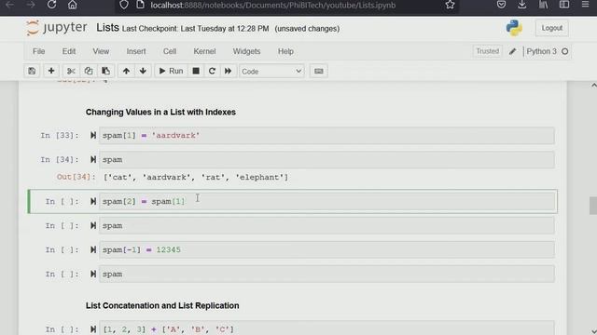Screen dimensions: 597x335
Task: Click inside the spam[2] = spam[1] cell
Action: click(x=326, y=202)
